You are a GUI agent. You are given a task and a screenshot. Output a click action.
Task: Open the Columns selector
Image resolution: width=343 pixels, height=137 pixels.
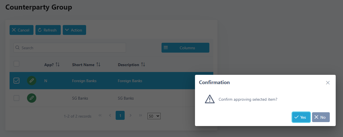point(185,48)
